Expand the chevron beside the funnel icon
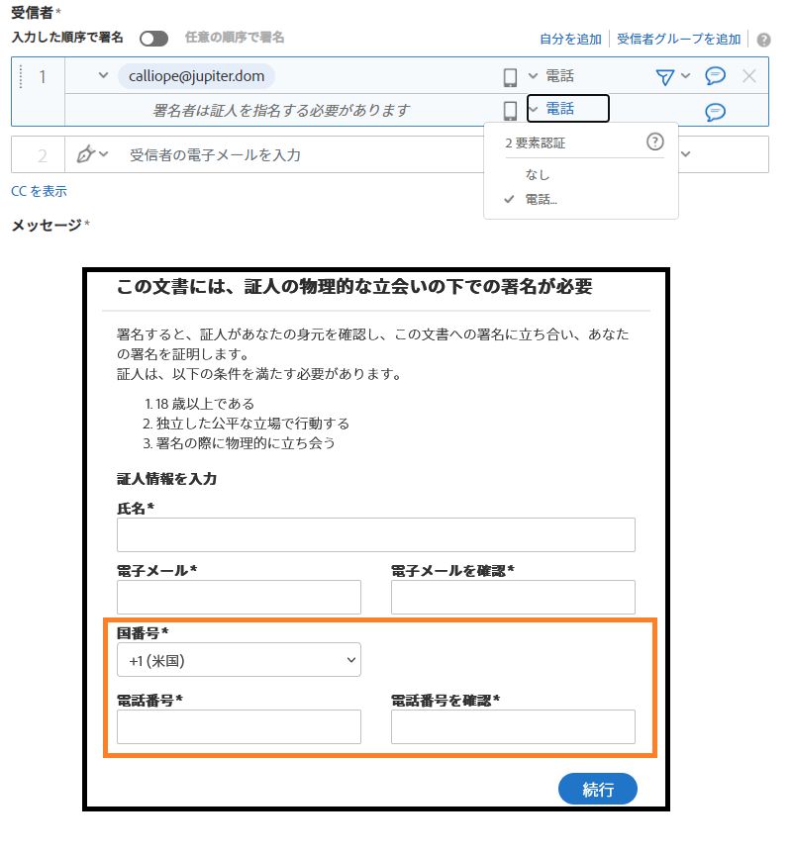 click(686, 76)
